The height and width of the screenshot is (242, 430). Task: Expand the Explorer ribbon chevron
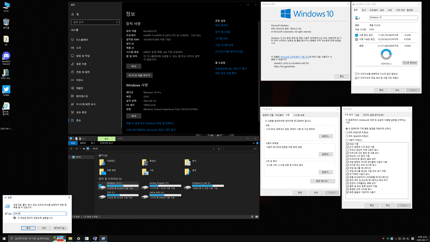pos(254,143)
